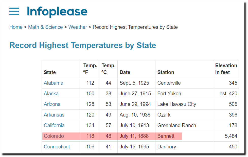The height and width of the screenshot is (157, 248).
Task: Open the Arkansas state link
Action: pyautogui.click(x=54, y=115)
